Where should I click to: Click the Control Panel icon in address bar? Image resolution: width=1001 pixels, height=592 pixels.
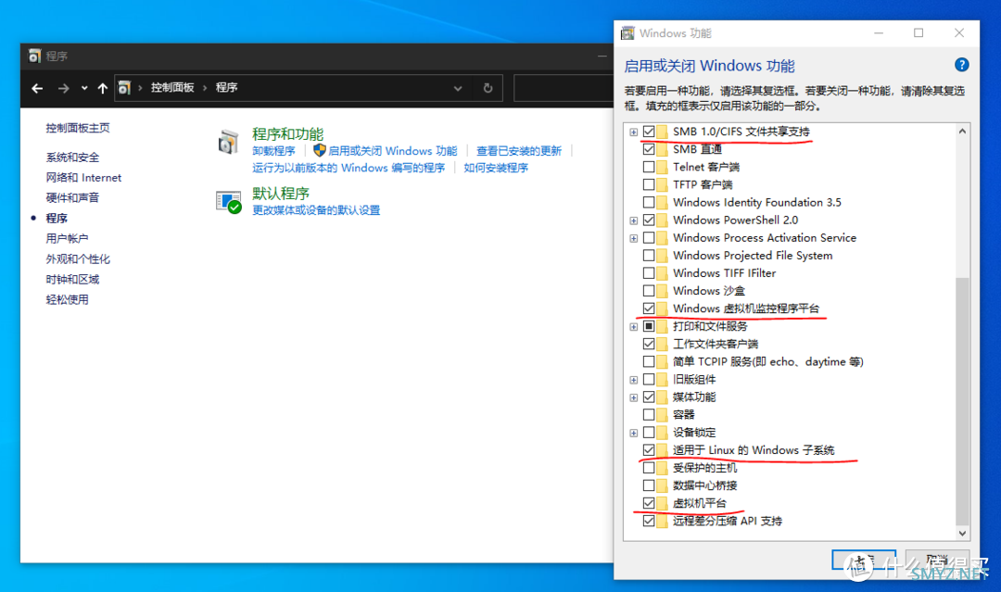(124, 88)
